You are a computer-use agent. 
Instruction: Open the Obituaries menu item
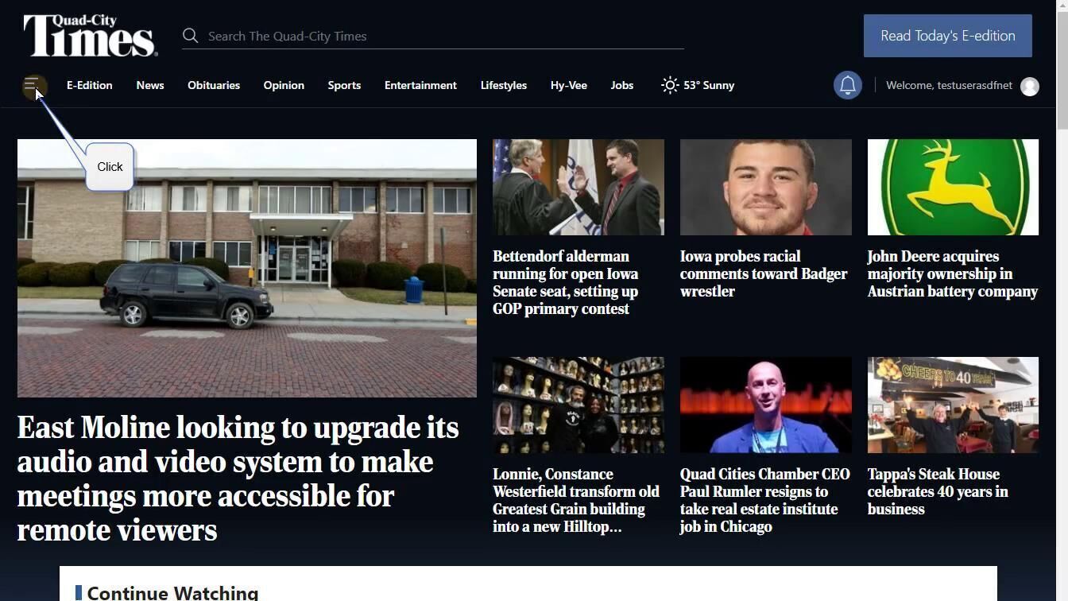[214, 85]
